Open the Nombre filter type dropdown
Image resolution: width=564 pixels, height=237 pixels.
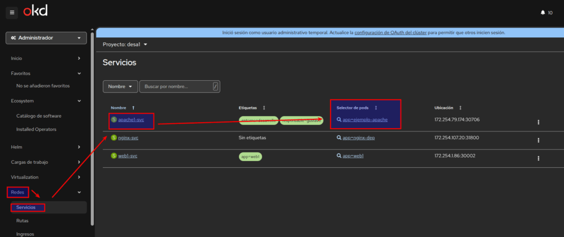120,86
